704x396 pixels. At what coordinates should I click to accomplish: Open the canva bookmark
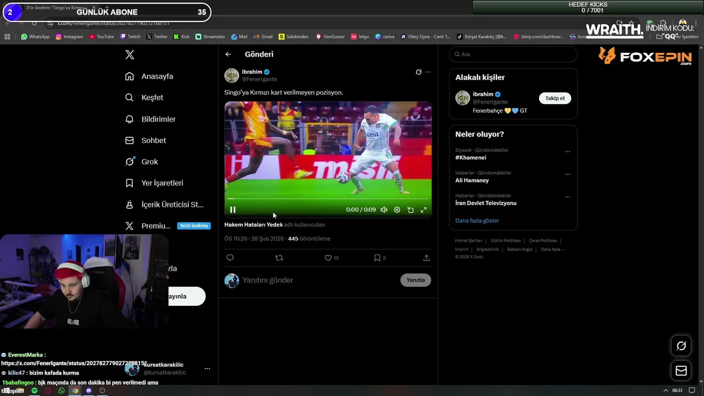tap(385, 37)
